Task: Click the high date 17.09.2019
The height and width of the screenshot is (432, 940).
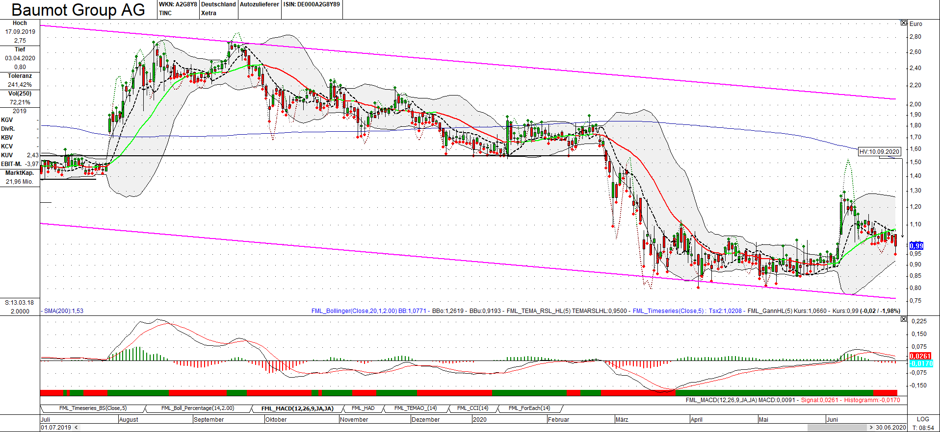Action: pos(20,32)
